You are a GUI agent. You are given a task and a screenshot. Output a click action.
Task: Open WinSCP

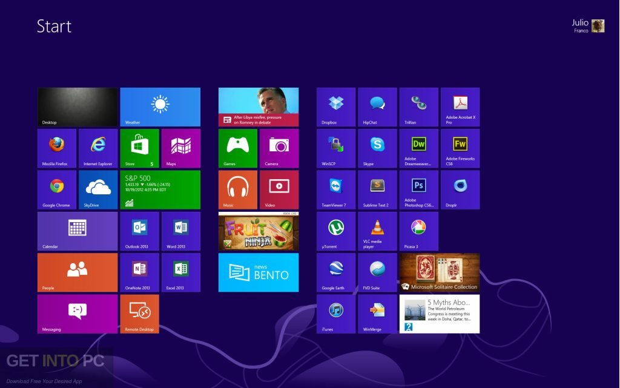(x=335, y=148)
